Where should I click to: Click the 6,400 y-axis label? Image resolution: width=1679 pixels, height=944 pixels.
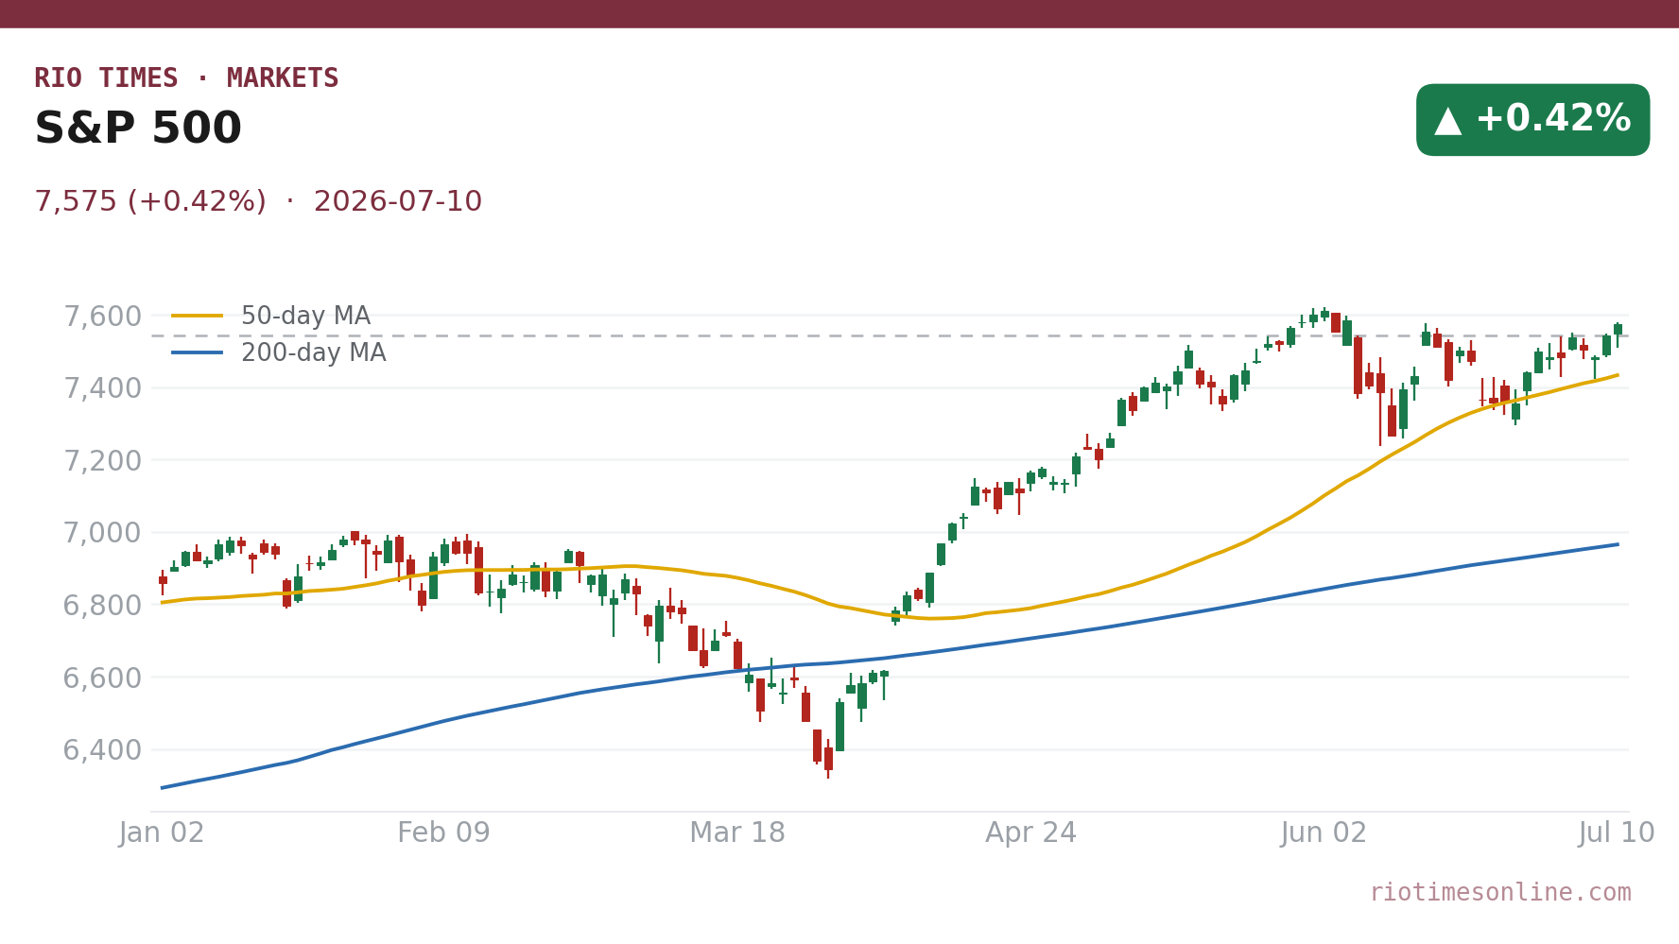click(x=102, y=750)
